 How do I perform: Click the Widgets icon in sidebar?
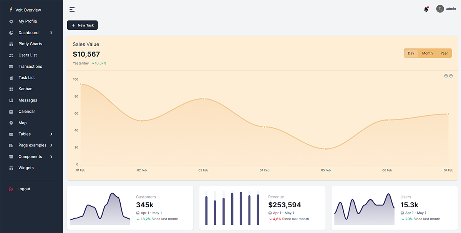(11, 168)
